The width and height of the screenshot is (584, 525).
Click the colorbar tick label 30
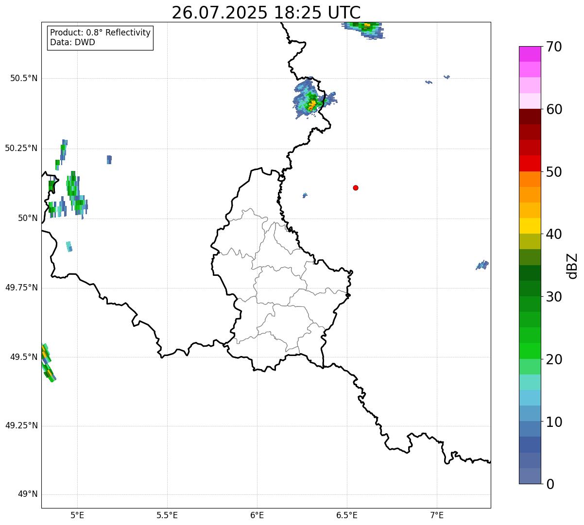click(x=554, y=297)
